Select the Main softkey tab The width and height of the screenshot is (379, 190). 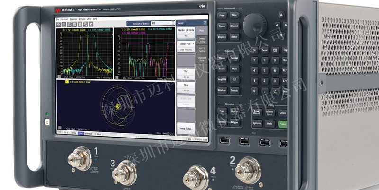[202, 31]
